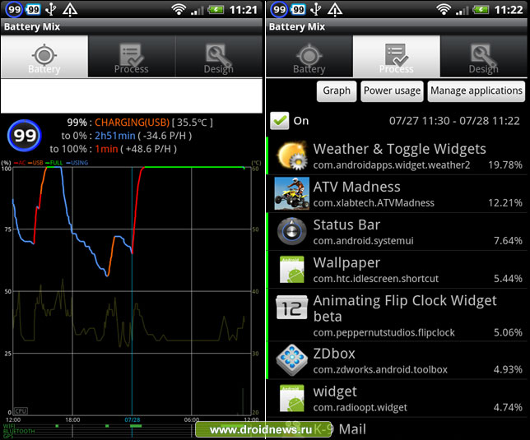Tap the Status Bar app icon
The height and width of the screenshot is (440, 530).
(292, 231)
